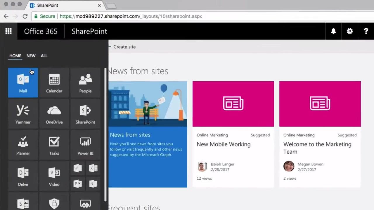Click the app launcher scrollbar

pyautogui.click(x=105, y=134)
